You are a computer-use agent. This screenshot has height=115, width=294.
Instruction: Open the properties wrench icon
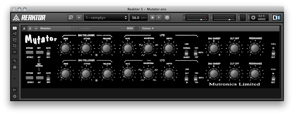coord(15,61)
